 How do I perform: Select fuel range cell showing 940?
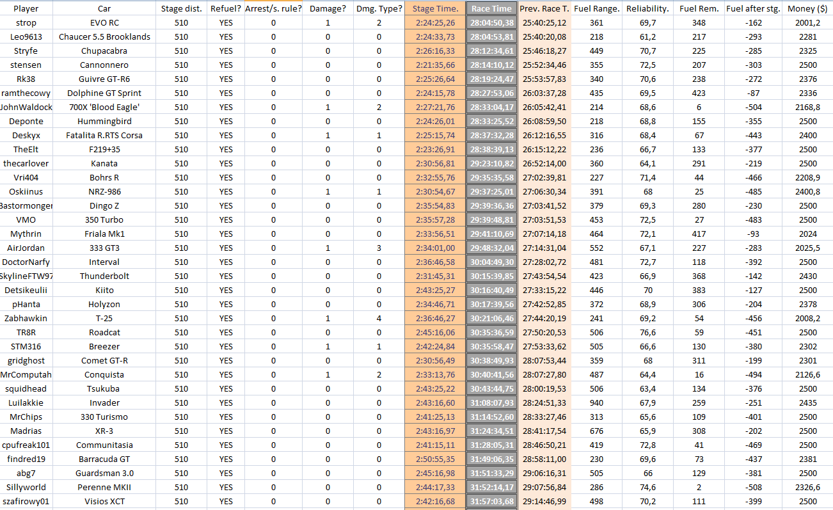[x=597, y=402]
